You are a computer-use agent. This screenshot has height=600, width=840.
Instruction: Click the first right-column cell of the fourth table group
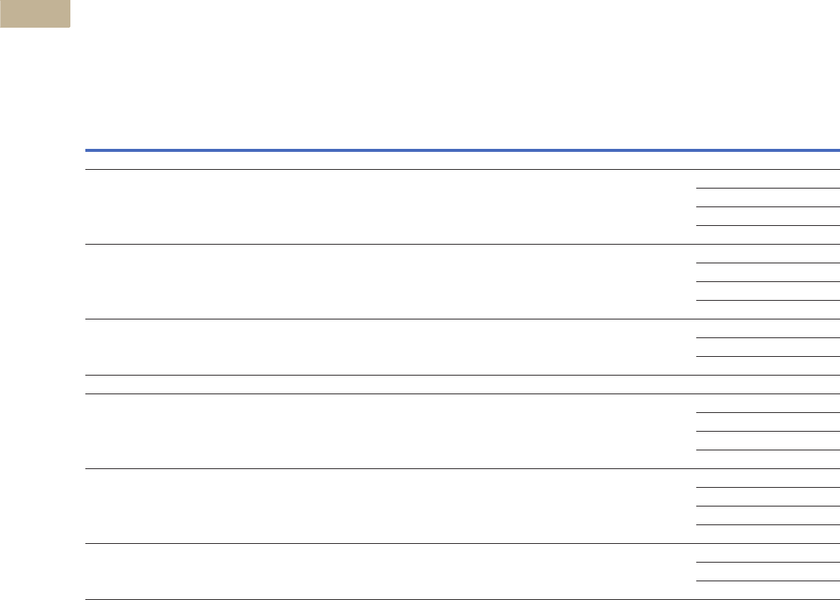point(767,403)
